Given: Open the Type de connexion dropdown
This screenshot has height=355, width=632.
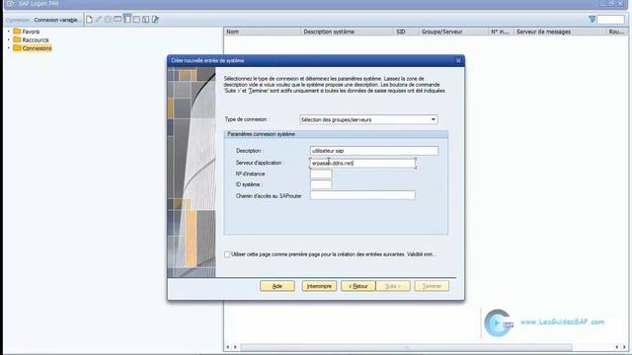Looking at the screenshot, I should coord(368,119).
